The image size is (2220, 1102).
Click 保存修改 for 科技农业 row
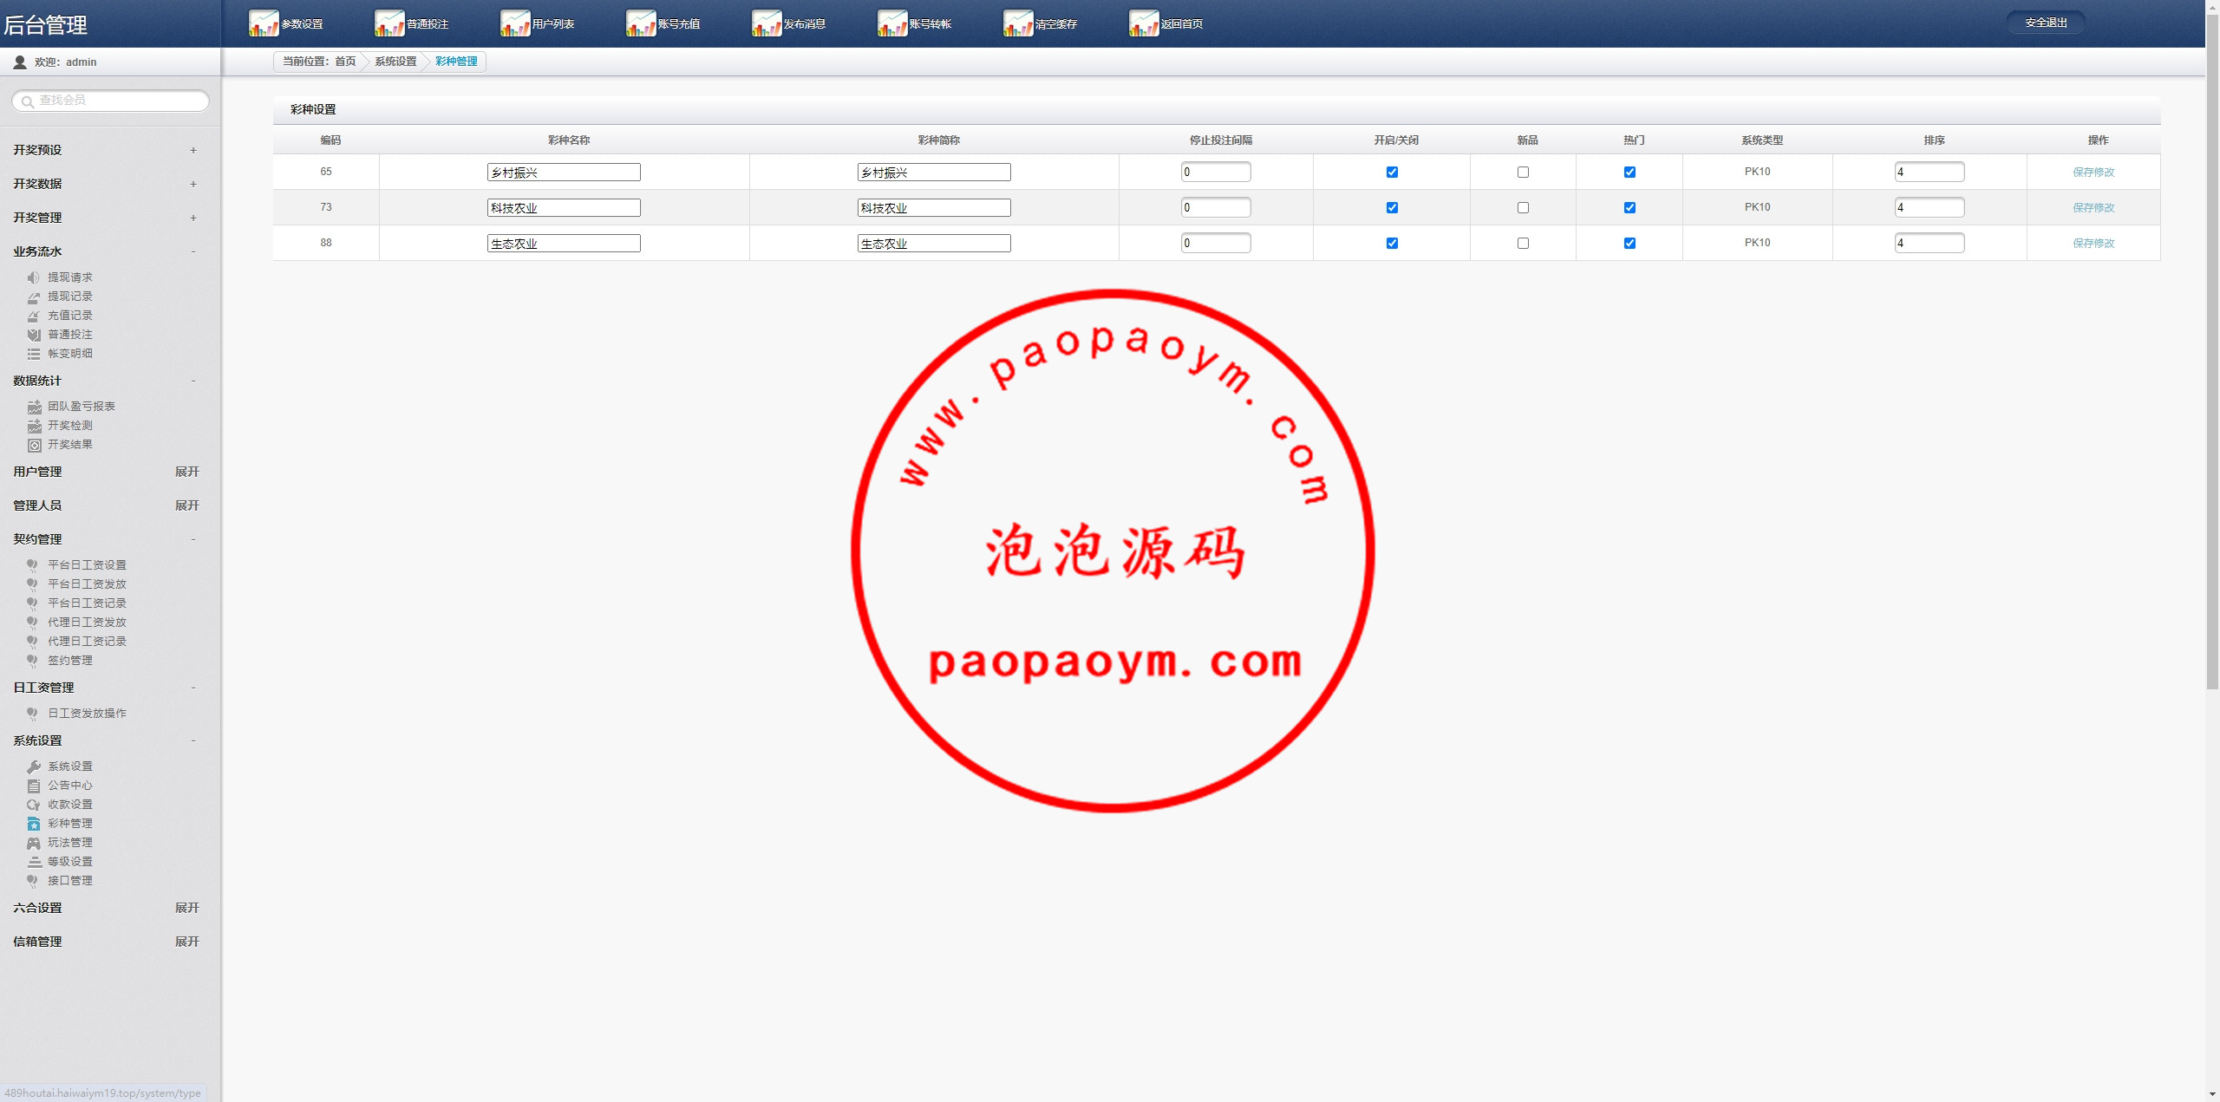pos(2093,207)
